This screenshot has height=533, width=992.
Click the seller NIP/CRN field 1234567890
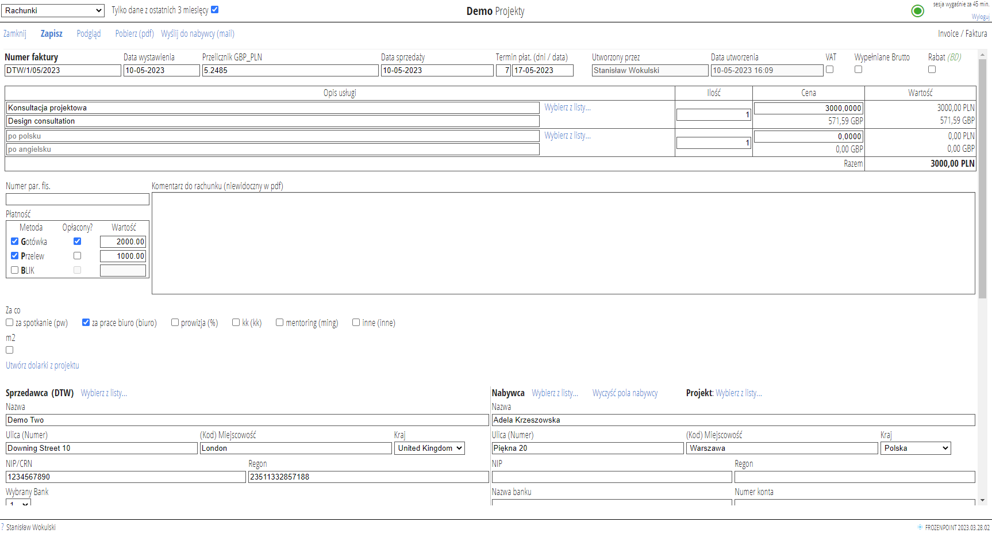coord(126,477)
